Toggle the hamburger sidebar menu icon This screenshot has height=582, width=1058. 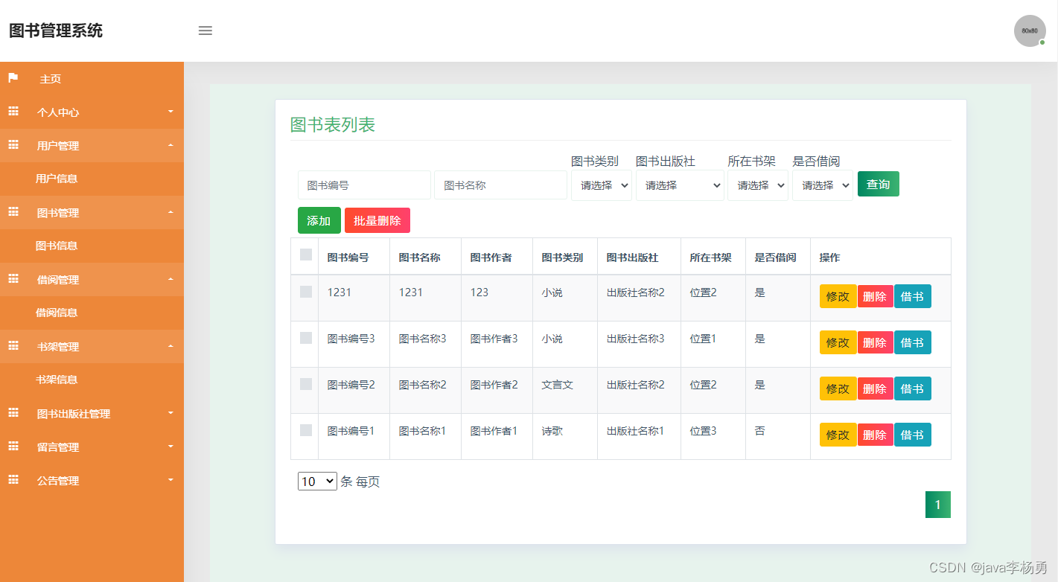click(205, 31)
